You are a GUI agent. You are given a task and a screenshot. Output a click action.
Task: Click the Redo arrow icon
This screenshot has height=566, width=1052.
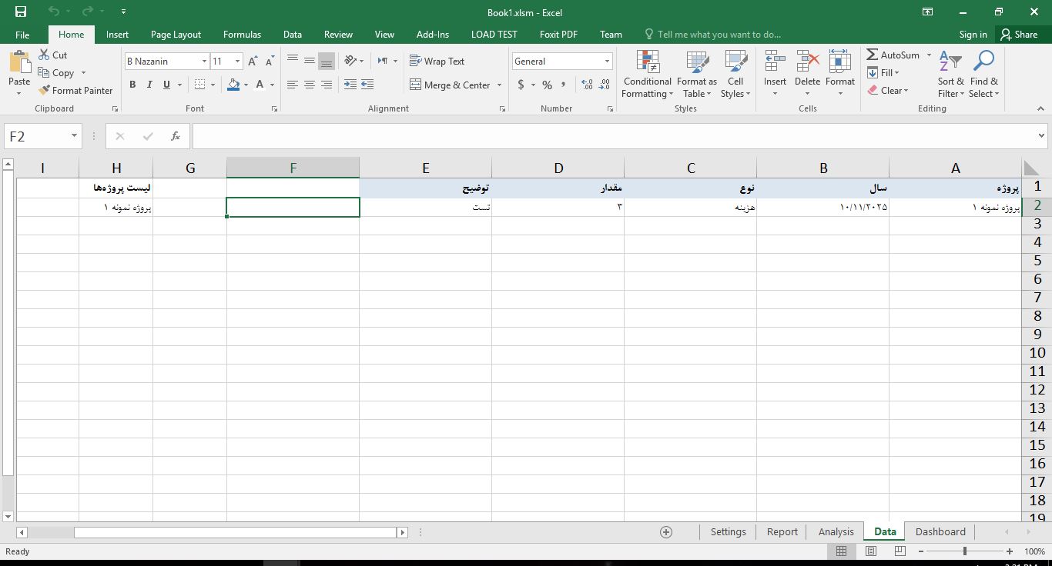(87, 12)
